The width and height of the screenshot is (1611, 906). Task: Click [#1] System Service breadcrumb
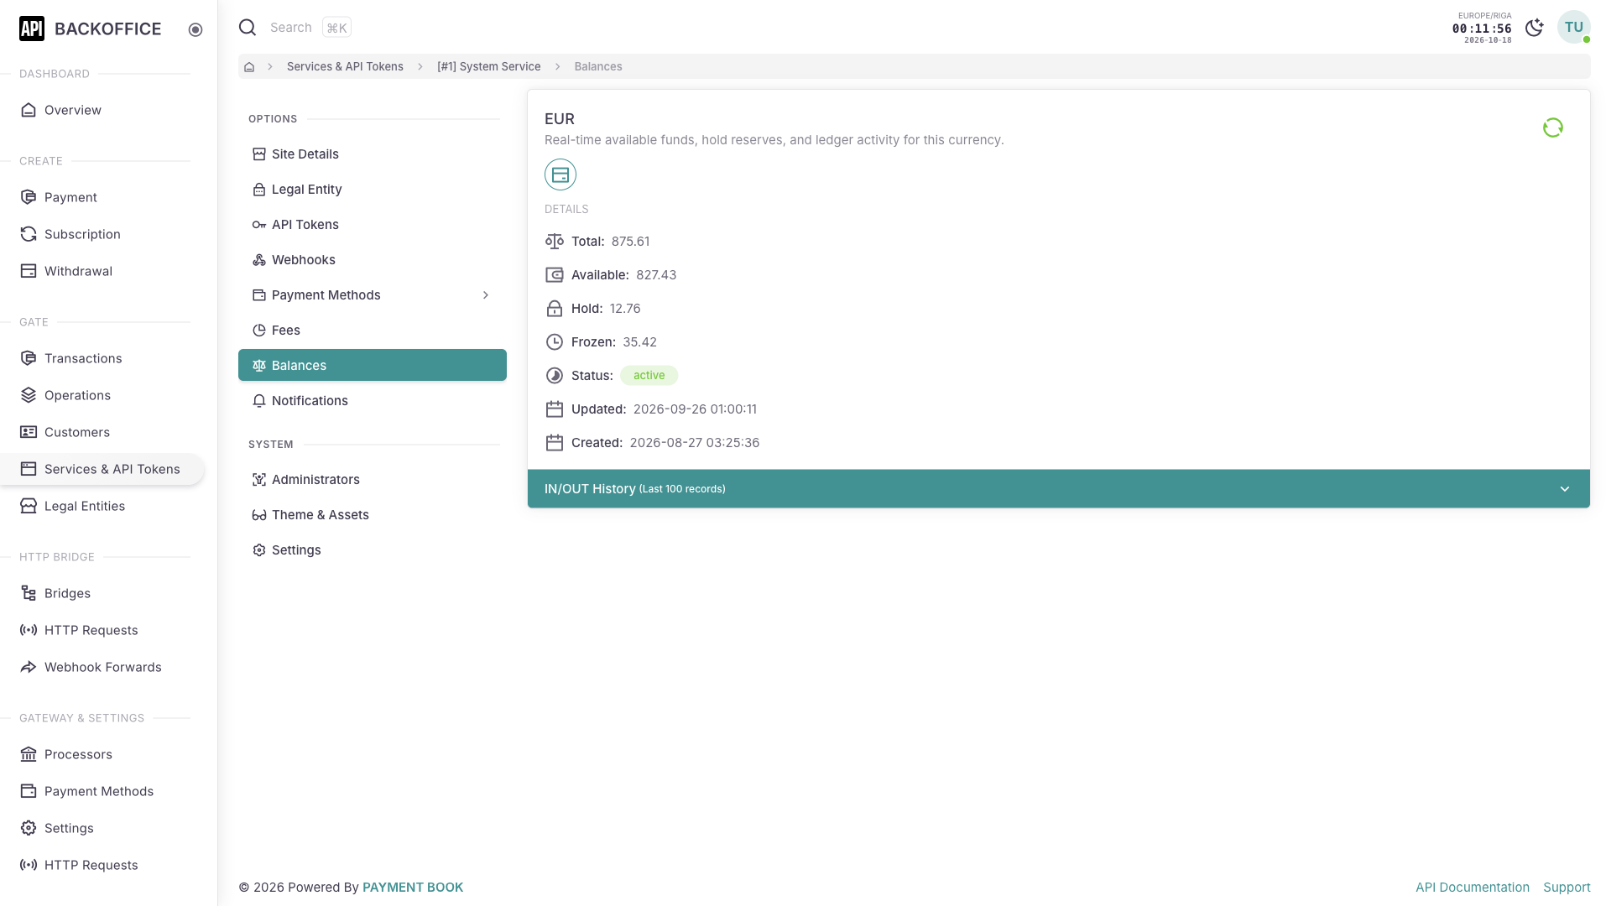coord(488,66)
